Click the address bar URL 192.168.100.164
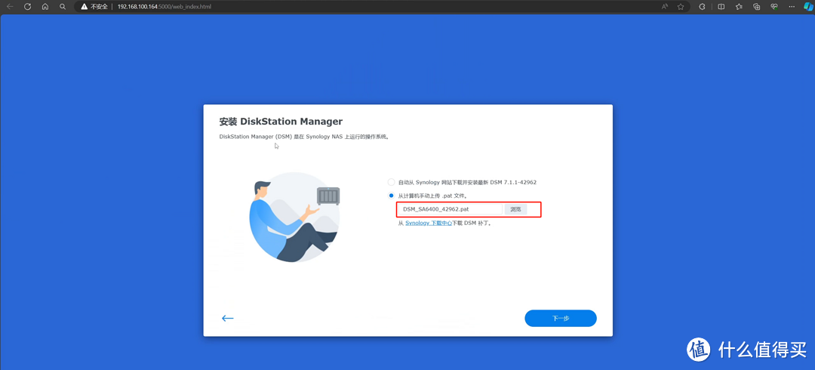This screenshot has height=370, width=815. 165,7
